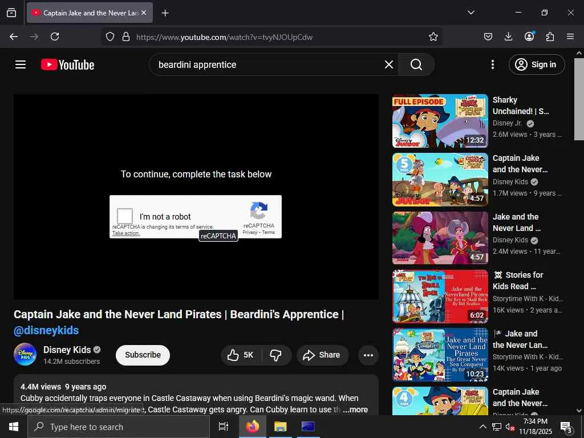584x438 pixels.
Task: Open more actions ellipsis under video
Action: tap(368, 355)
